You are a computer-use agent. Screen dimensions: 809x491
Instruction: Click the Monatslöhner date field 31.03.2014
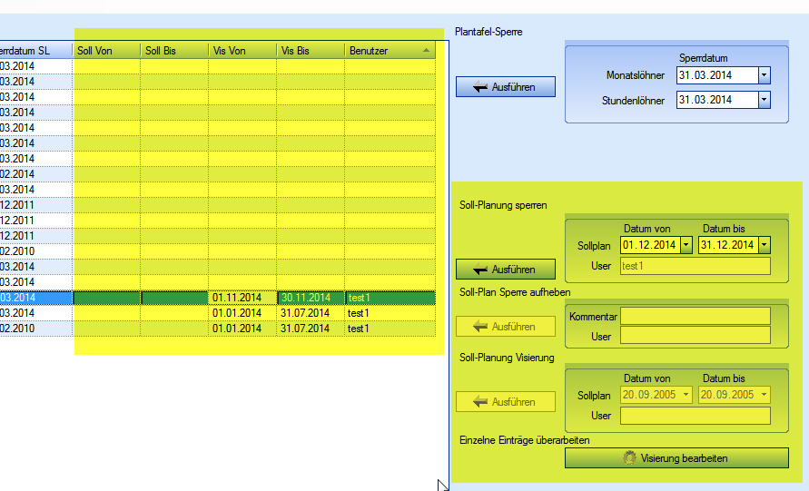(x=715, y=75)
